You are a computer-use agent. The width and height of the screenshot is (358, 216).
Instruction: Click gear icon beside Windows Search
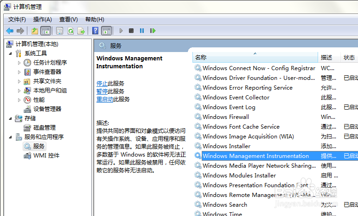(198, 204)
